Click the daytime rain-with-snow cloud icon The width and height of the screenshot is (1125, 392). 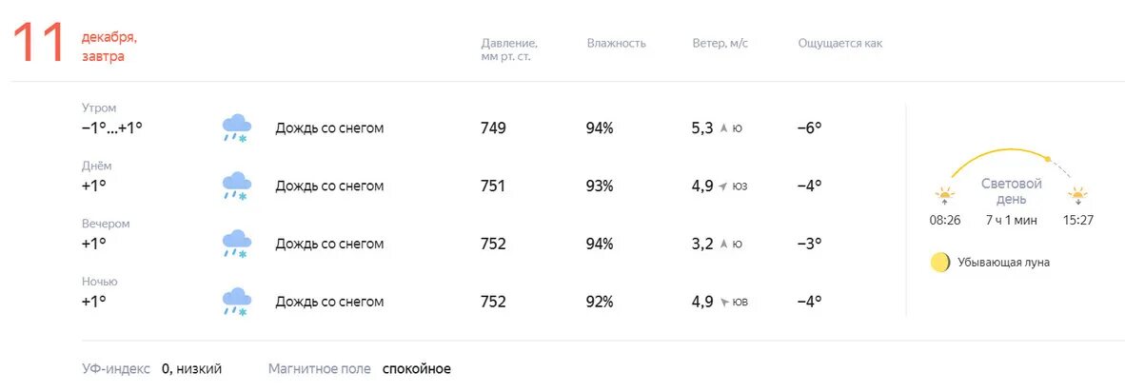pos(236,186)
